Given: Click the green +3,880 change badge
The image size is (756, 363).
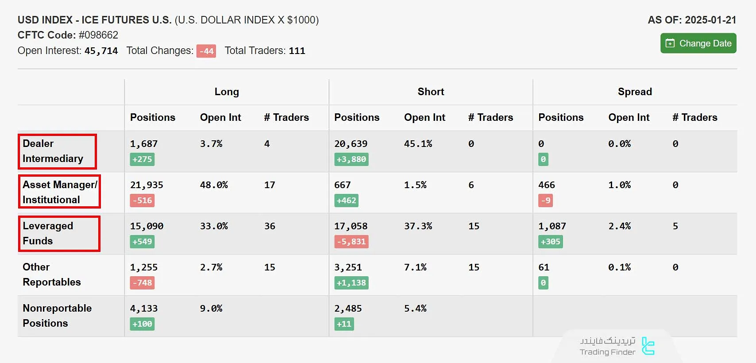Looking at the screenshot, I should 351,159.
